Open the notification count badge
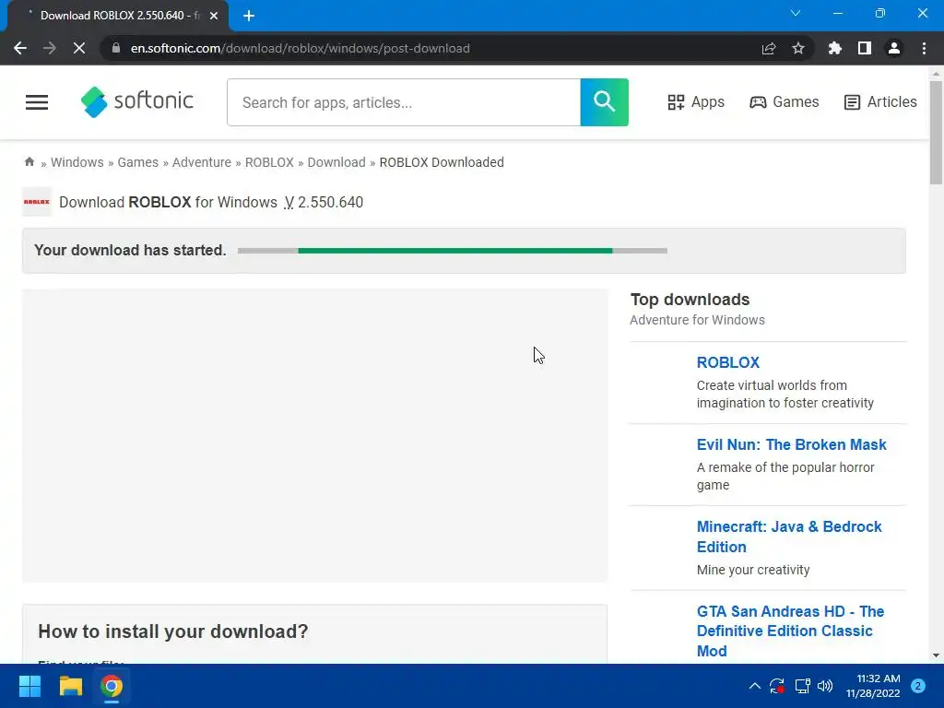Viewport: 944px width, 708px height. [918, 686]
